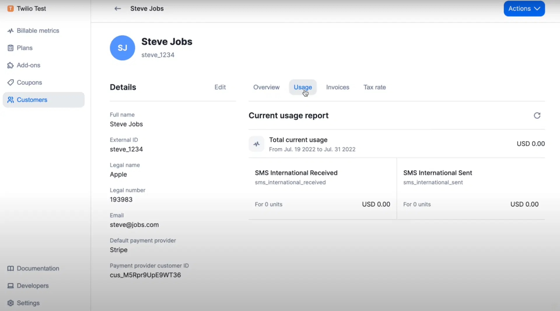560x311 pixels.
Task: Select Customers in the sidebar
Action: (x=44, y=100)
